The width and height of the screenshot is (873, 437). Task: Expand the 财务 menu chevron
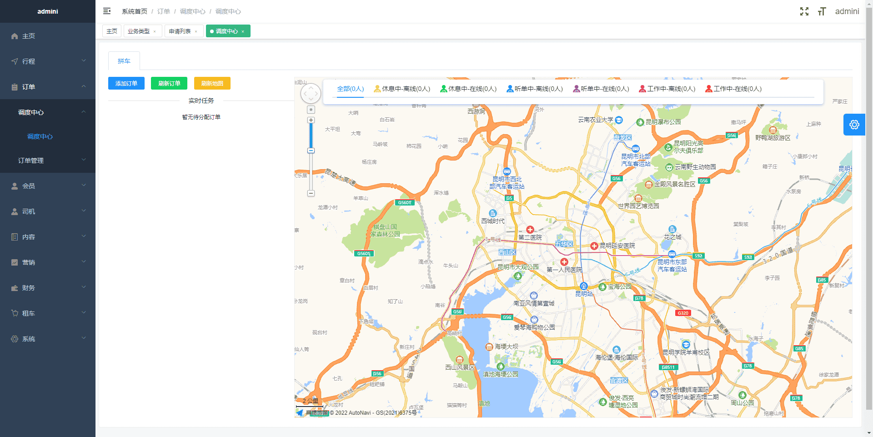point(84,287)
